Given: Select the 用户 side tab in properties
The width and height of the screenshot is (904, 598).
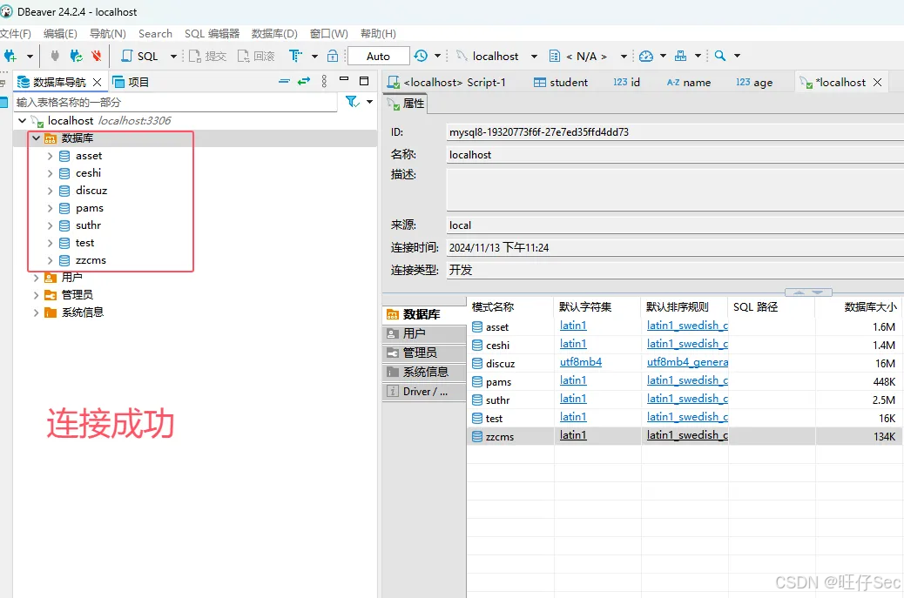Looking at the screenshot, I should pyautogui.click(x=424, y=333).
